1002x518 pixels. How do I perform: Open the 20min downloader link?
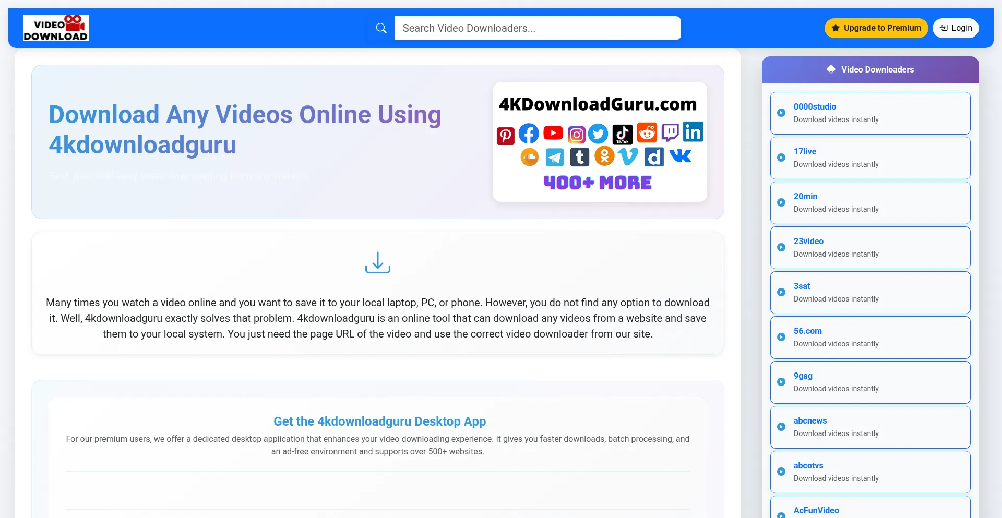[870, 203]
